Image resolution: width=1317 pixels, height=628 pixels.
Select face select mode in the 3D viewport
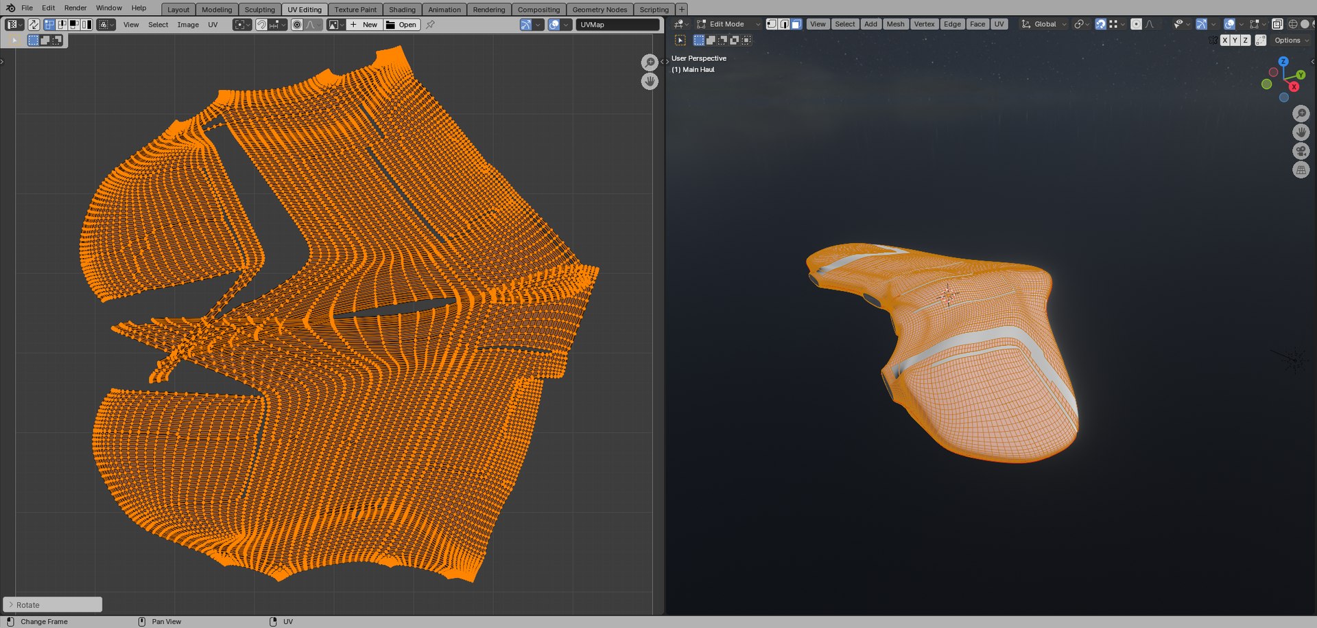[x=796, y=24]
